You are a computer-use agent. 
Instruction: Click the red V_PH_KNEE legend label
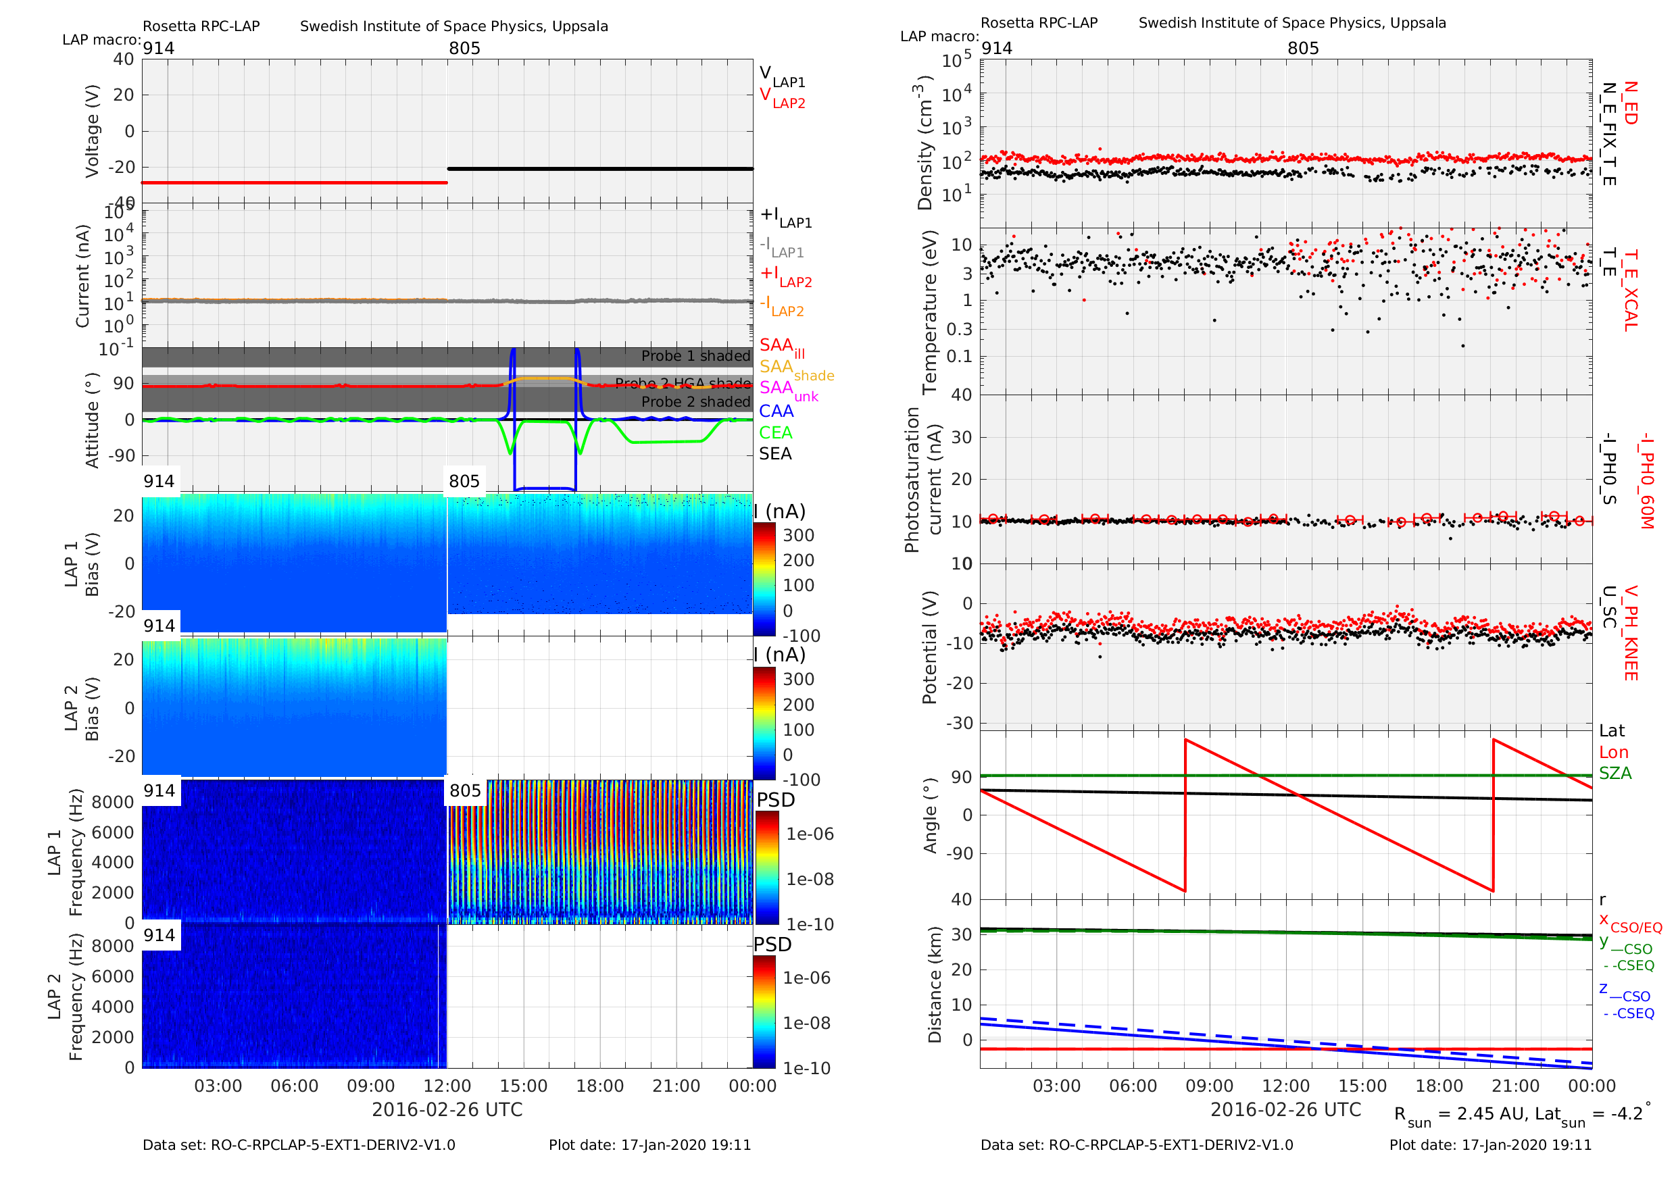click(x=1630, y=632)
